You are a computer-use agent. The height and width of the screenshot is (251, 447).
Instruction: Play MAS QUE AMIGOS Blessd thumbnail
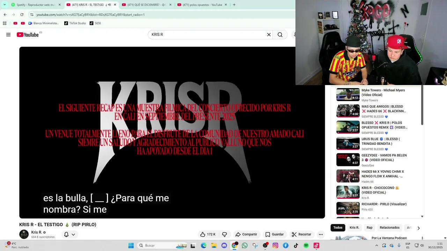point(348,111)
